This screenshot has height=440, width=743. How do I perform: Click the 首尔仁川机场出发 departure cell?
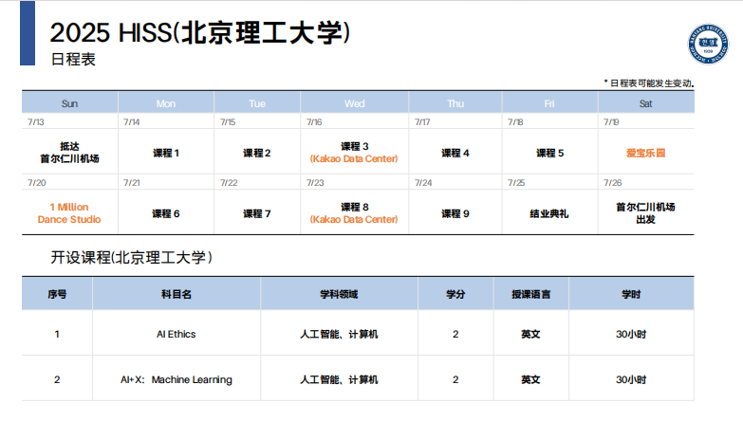tap(645, 213)
